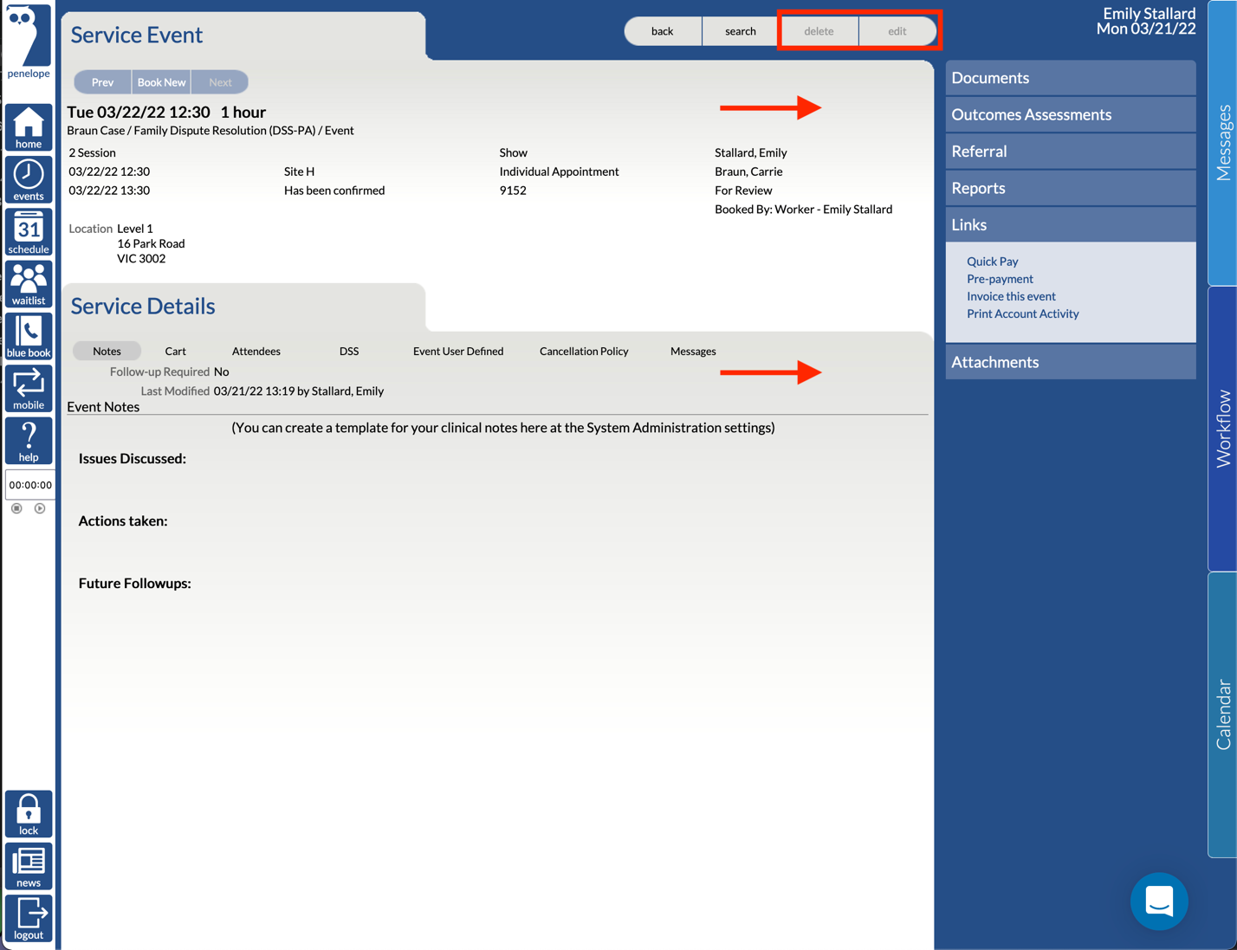Lock the session with lock icon

[29, 814]
